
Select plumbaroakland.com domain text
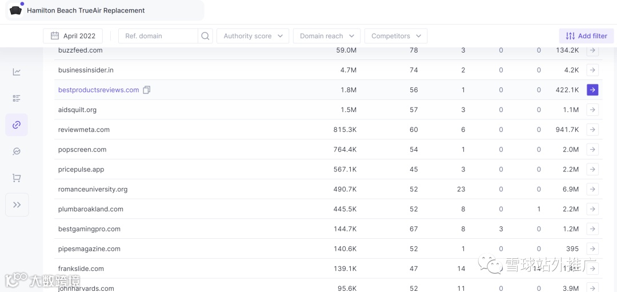coord(90,209)
